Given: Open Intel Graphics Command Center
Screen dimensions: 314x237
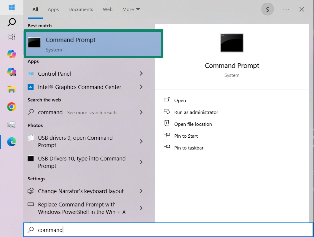Looking at the screenshot, I should tap(79, 87).
